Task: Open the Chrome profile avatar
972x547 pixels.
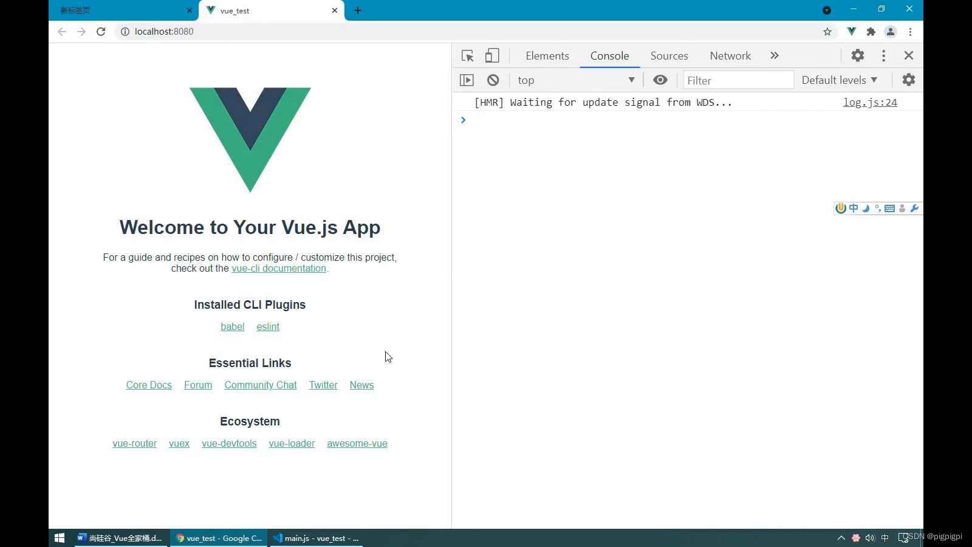Action: [x=891, y=32]
